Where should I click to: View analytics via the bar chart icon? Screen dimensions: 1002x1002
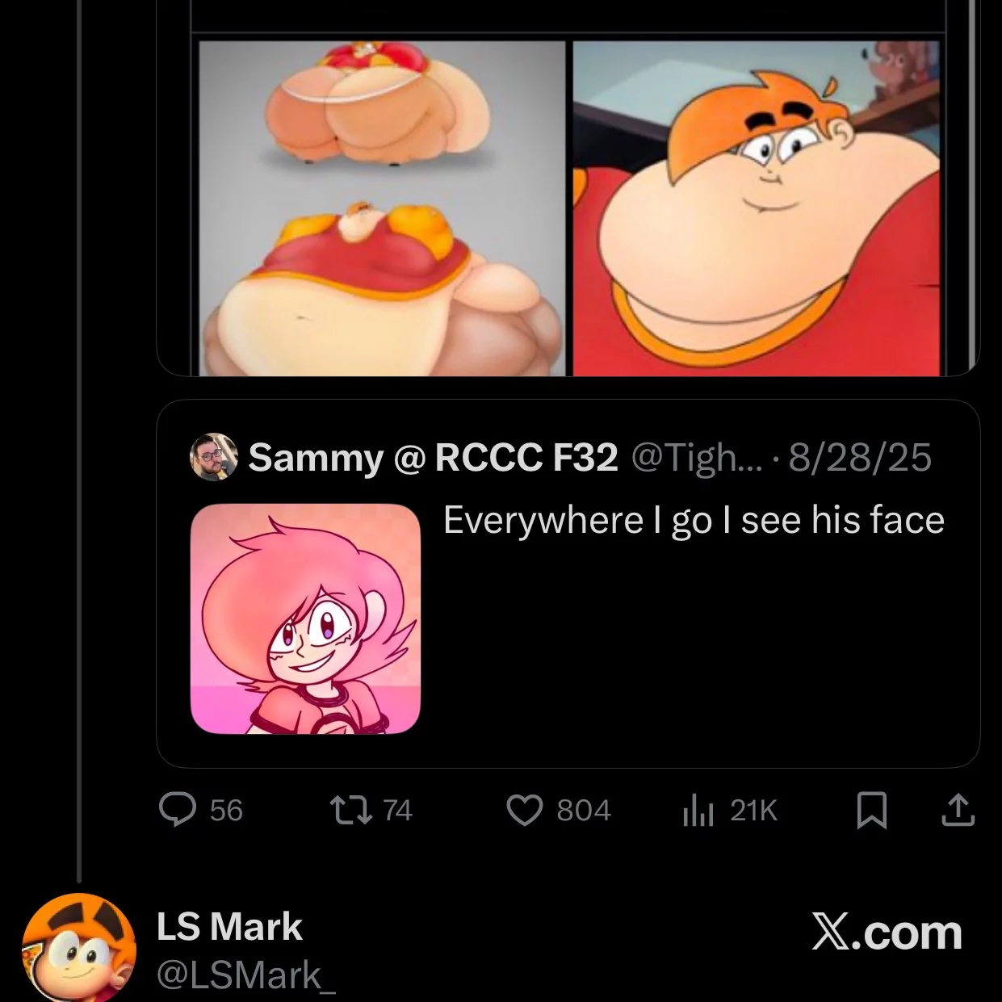click(x=698, y=810)
